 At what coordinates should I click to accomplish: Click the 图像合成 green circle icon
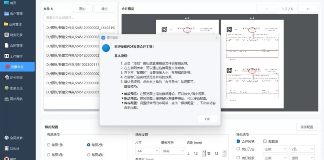click(x=7, y=88)
